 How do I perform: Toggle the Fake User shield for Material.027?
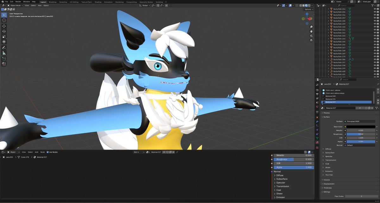366,108
